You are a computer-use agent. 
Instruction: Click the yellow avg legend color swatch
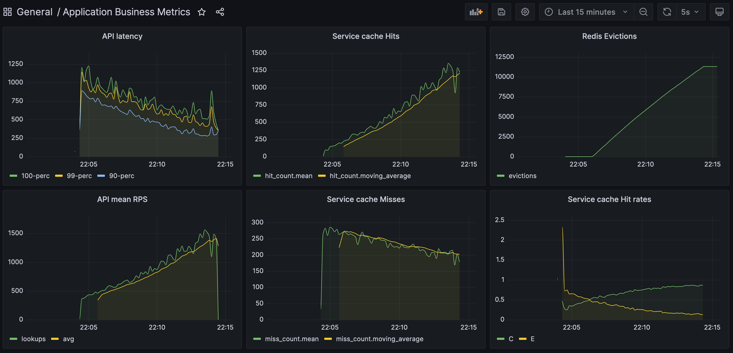[55, 339]
